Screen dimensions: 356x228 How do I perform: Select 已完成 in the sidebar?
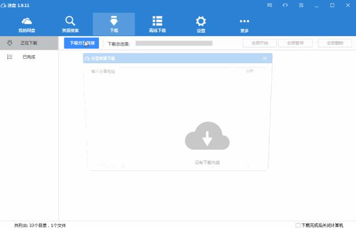click(29, 57)
